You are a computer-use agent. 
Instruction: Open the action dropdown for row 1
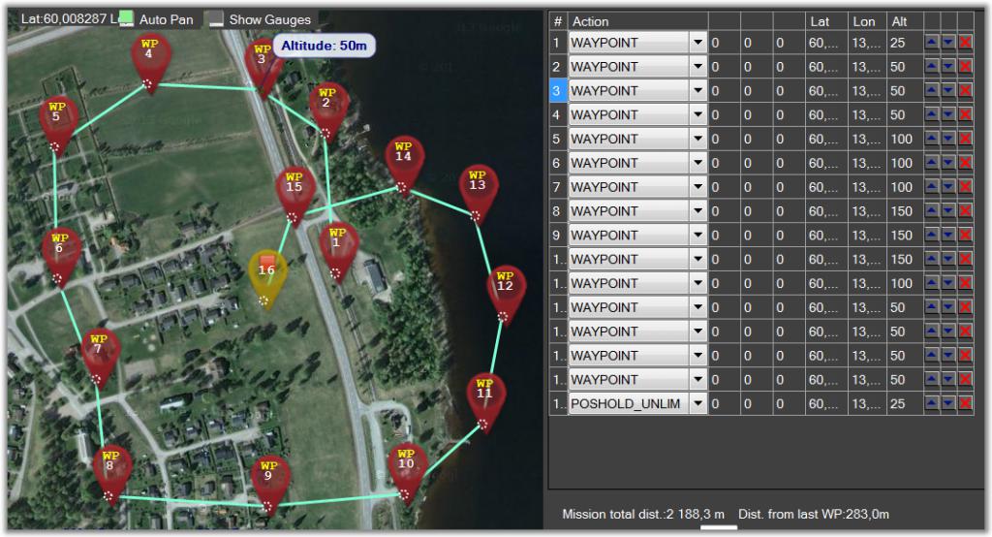pyautogui.click(x=697, y=43)
